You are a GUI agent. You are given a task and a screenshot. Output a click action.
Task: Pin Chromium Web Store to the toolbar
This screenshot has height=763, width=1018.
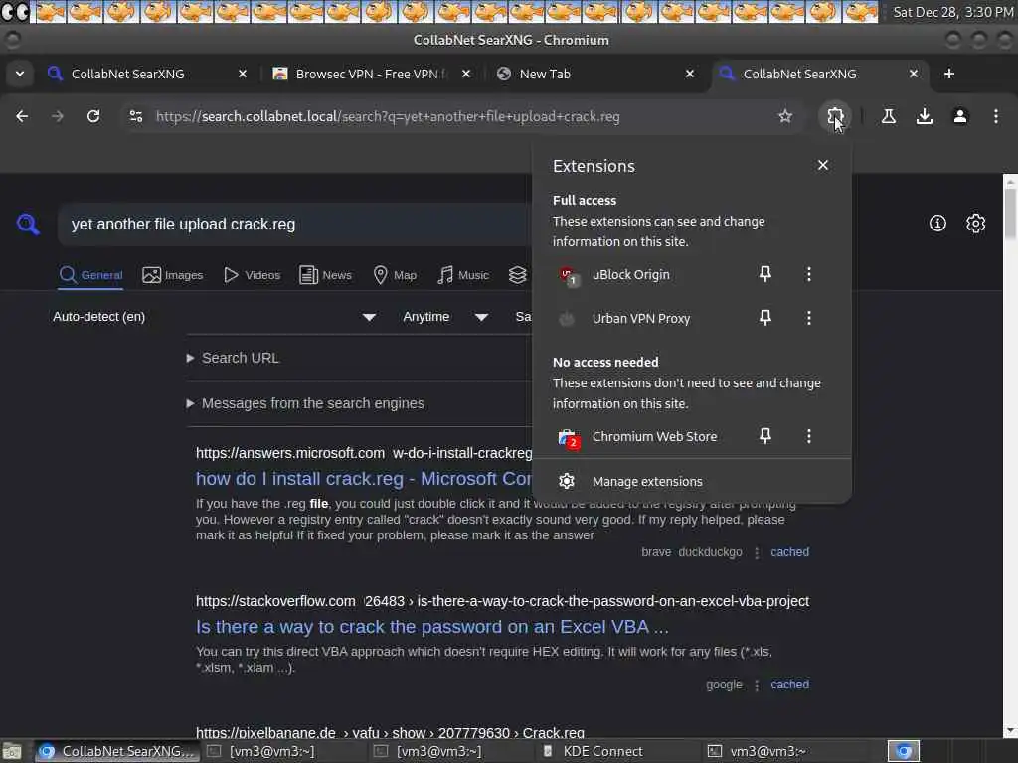tap(765, 436)
